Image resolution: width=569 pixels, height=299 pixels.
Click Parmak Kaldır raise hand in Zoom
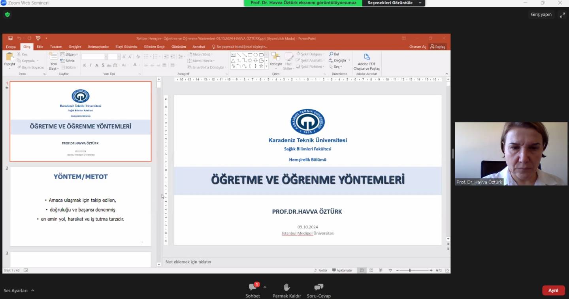[287, 290]
